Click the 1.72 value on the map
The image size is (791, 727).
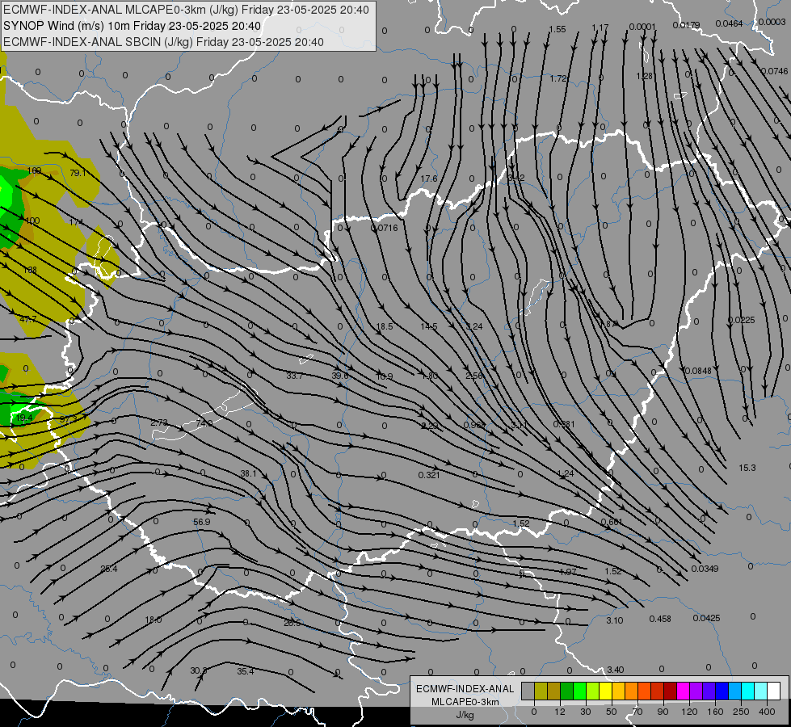pos(558,78)
